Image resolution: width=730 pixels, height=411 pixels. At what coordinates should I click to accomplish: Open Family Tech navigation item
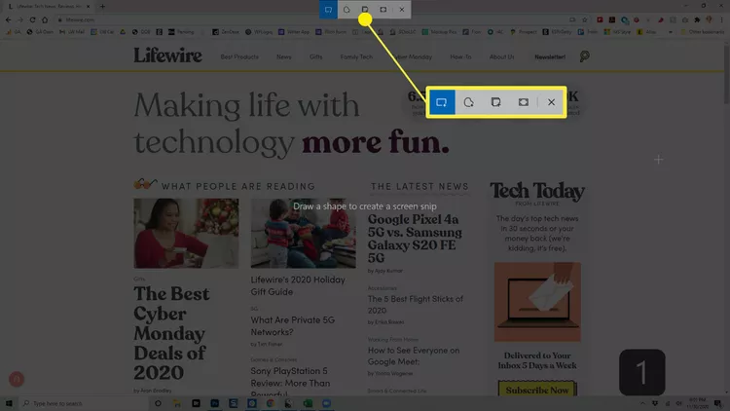click(x=356, y=56)
